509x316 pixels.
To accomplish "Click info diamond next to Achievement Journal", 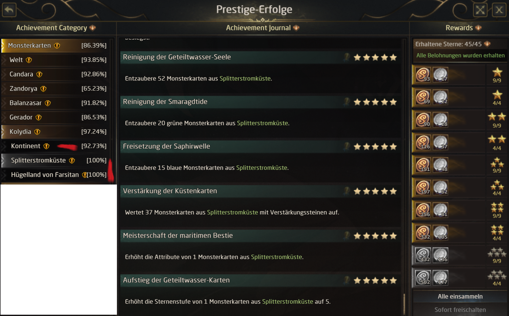I will point(296,28).
